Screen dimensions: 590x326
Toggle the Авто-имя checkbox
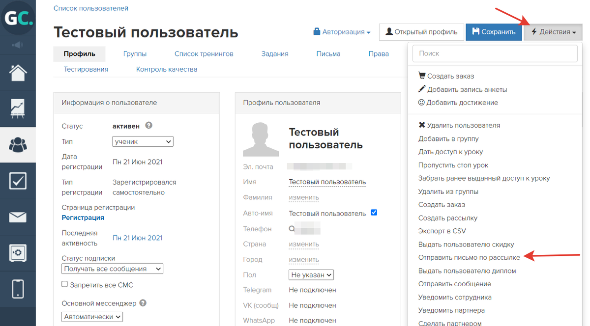pos(374,213)
